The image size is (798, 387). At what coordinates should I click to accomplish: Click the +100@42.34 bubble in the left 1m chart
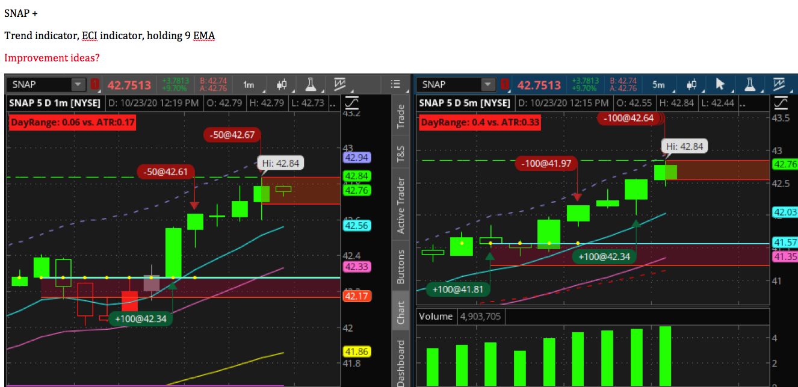(141, 318)
